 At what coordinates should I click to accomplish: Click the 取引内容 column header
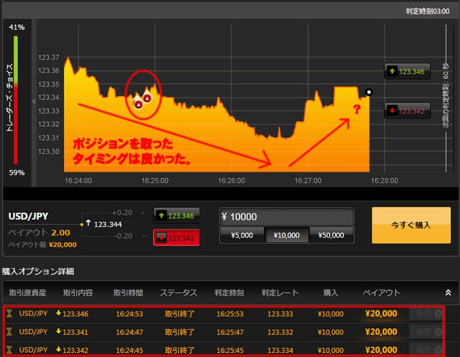click(78, 293)
